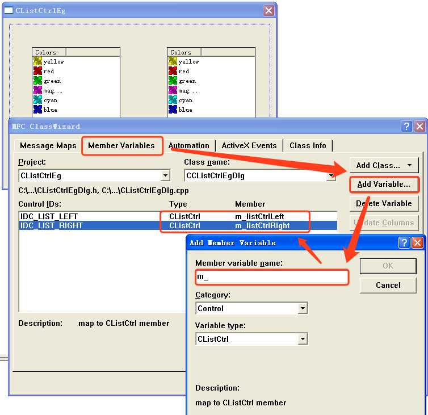Select yellow icon in right Colors list
The height and width of the screenshot is (415, 428).
pyautogui.click(x=173, y=61)
